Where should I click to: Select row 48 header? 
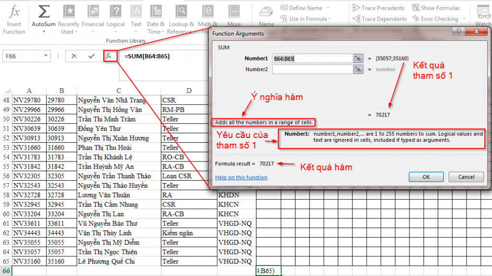[6, 100]
